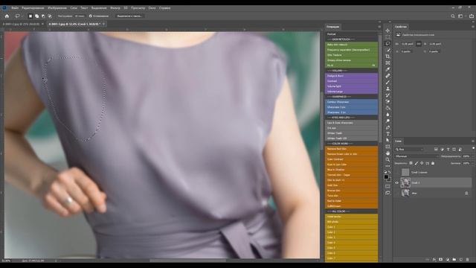Select the Crop tool
This screenshot has width=476, height=268.
click(x=387, y=57)
